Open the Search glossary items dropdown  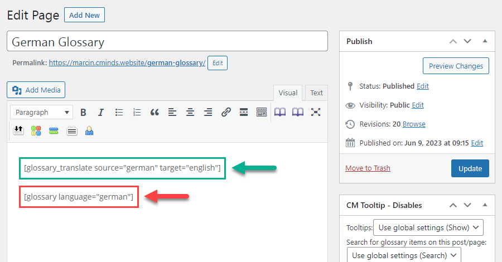[404, 255]
